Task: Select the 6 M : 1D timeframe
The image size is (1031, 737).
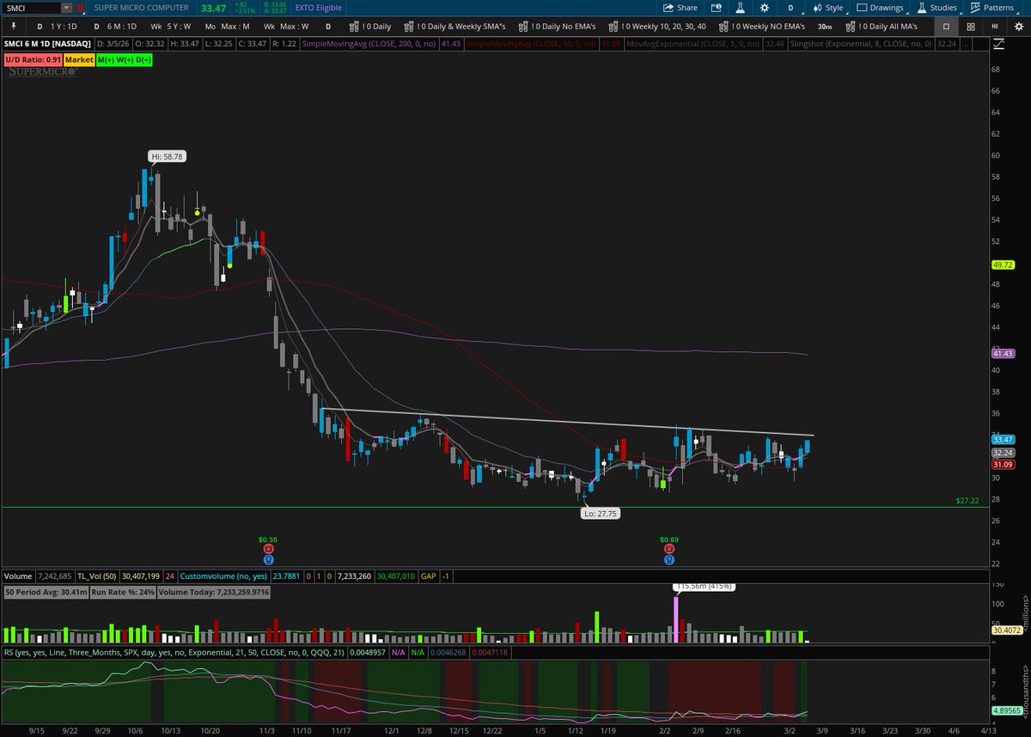Action: (x=114, y=27)
